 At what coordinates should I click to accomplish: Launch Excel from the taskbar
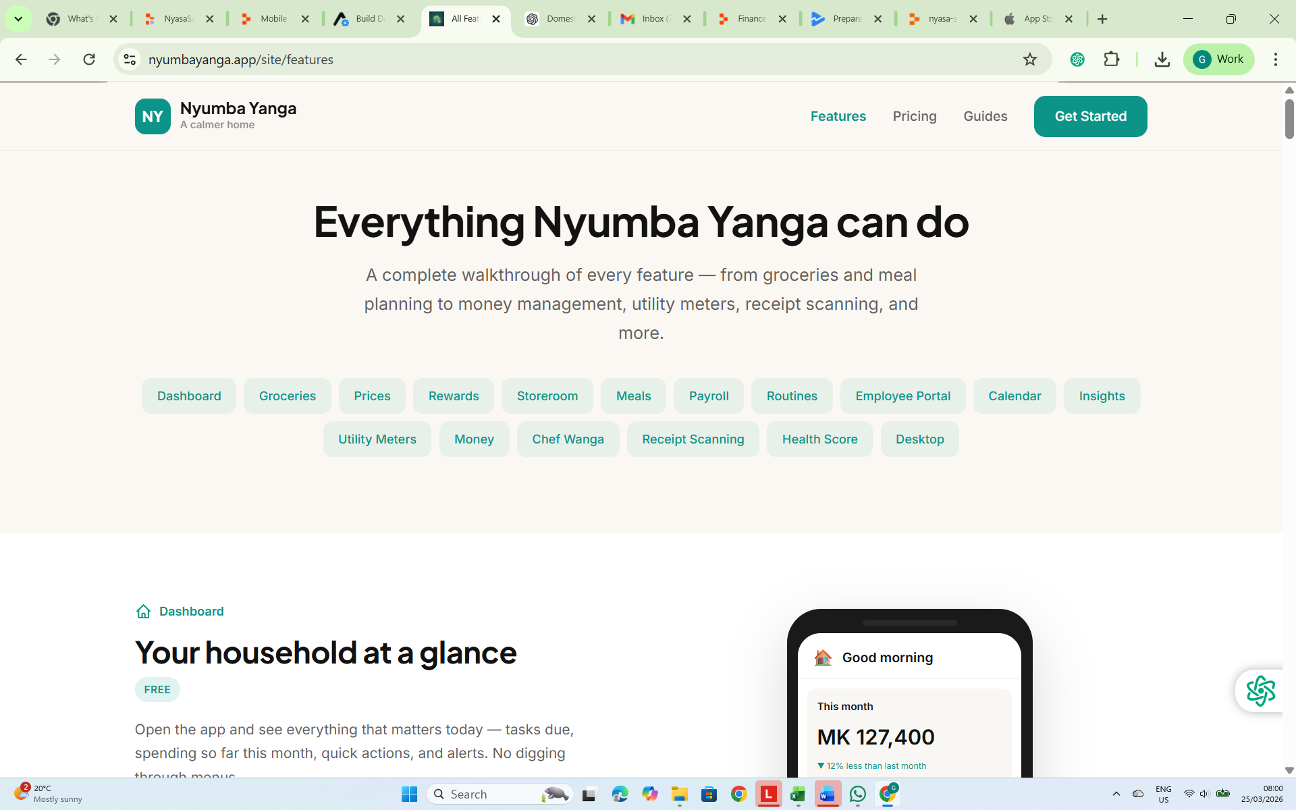(798, 794)
